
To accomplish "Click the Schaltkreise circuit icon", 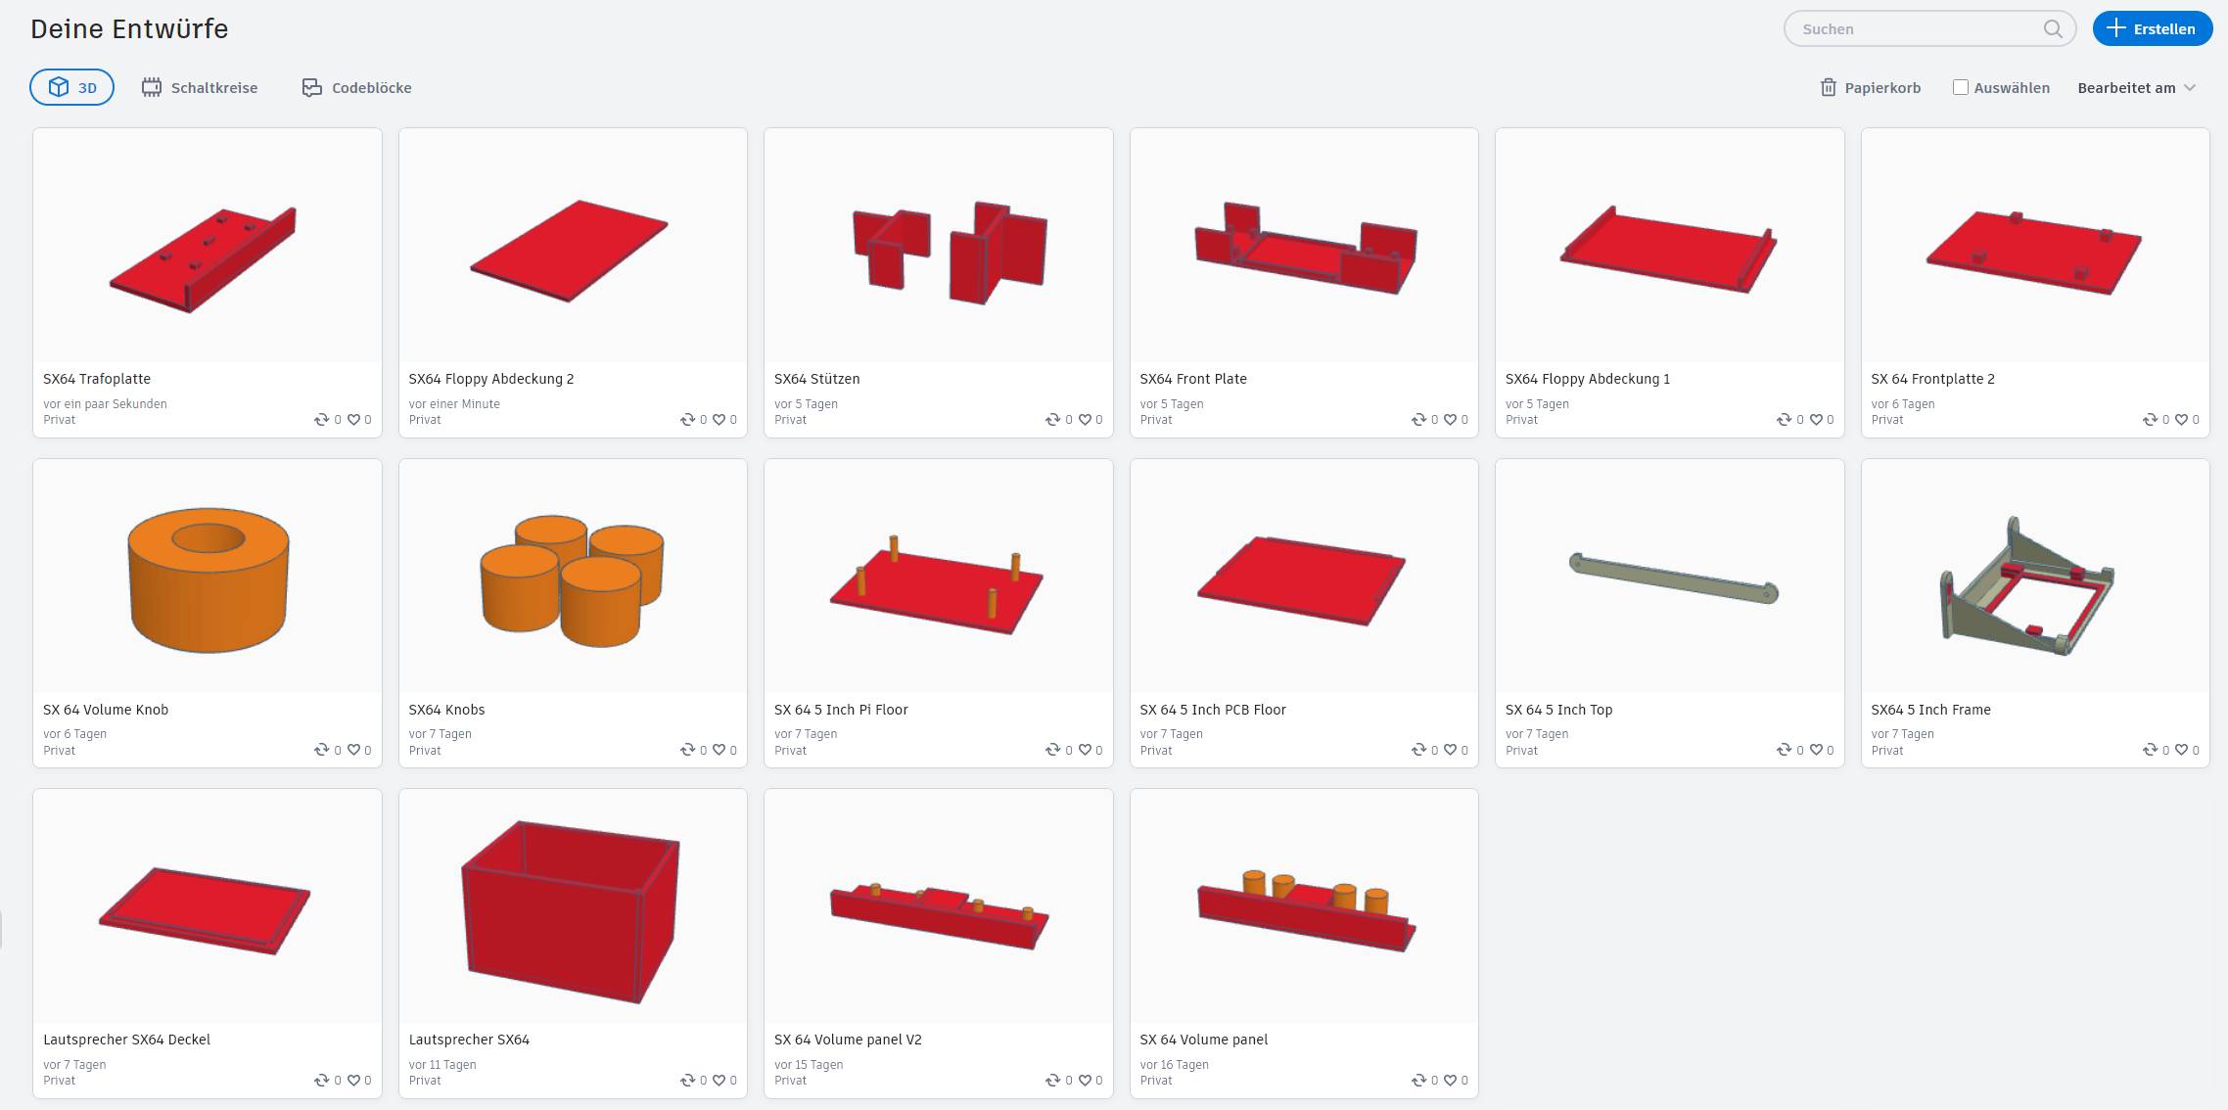I will tap(151, 88).
